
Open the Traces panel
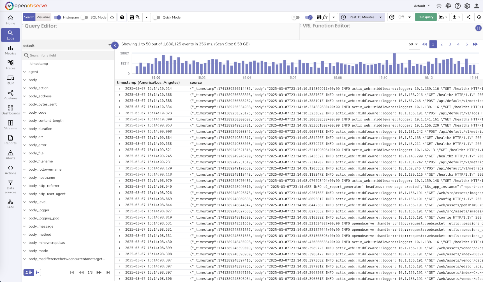(10, 65)
